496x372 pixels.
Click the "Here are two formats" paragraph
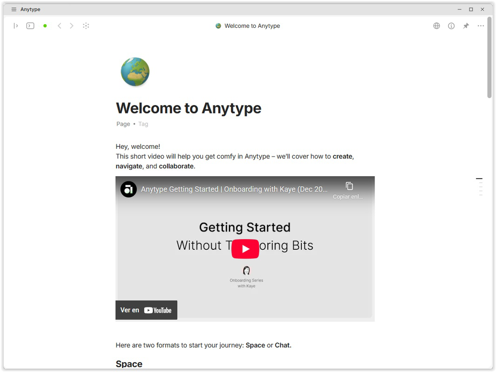(204, 345)
